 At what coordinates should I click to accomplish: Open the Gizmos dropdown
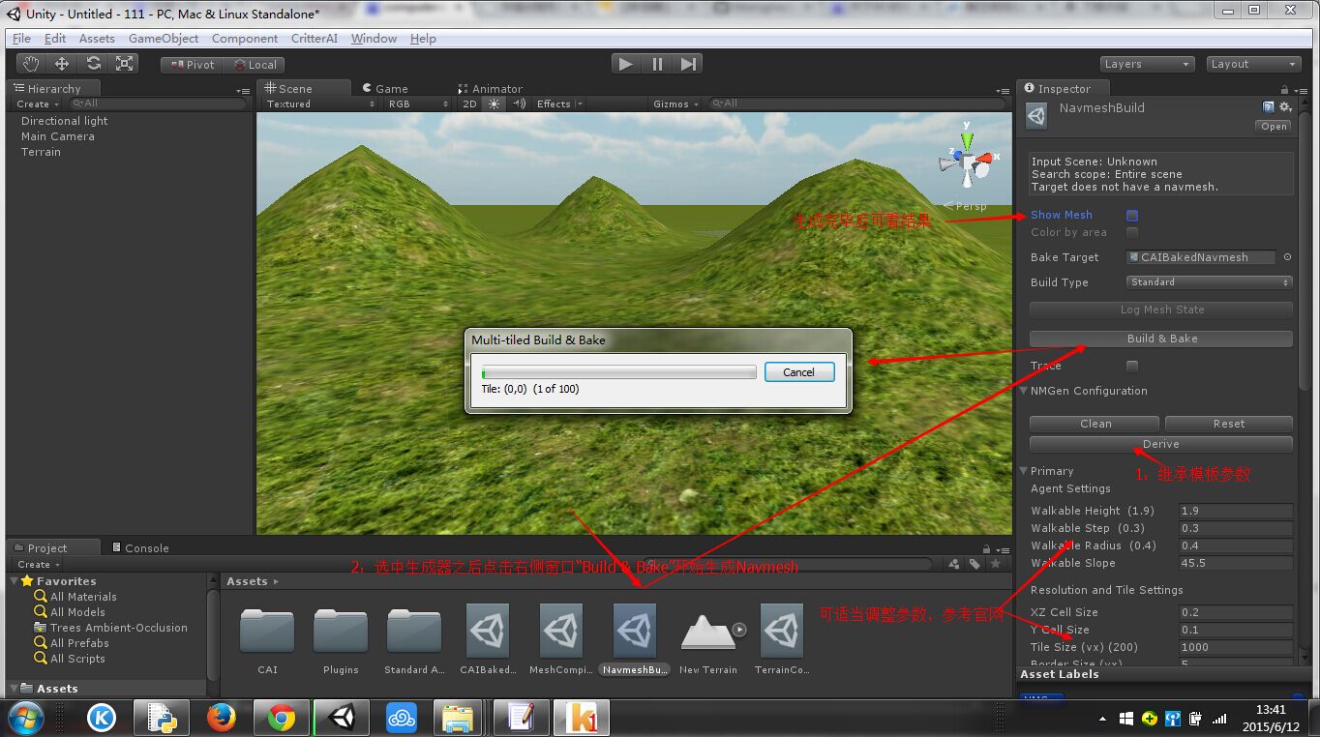(x=675, y=103)
